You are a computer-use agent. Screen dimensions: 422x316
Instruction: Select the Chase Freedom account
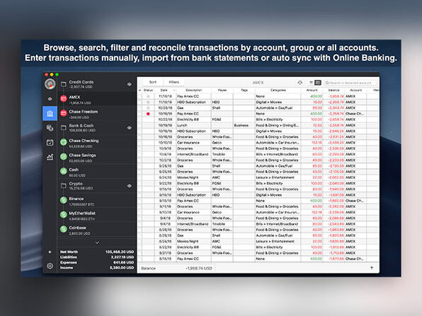click(97, 114)
